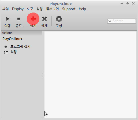Open the 플러그인 menu
Viewport: 138px width, 120px height.
click(x=52, y=9)
